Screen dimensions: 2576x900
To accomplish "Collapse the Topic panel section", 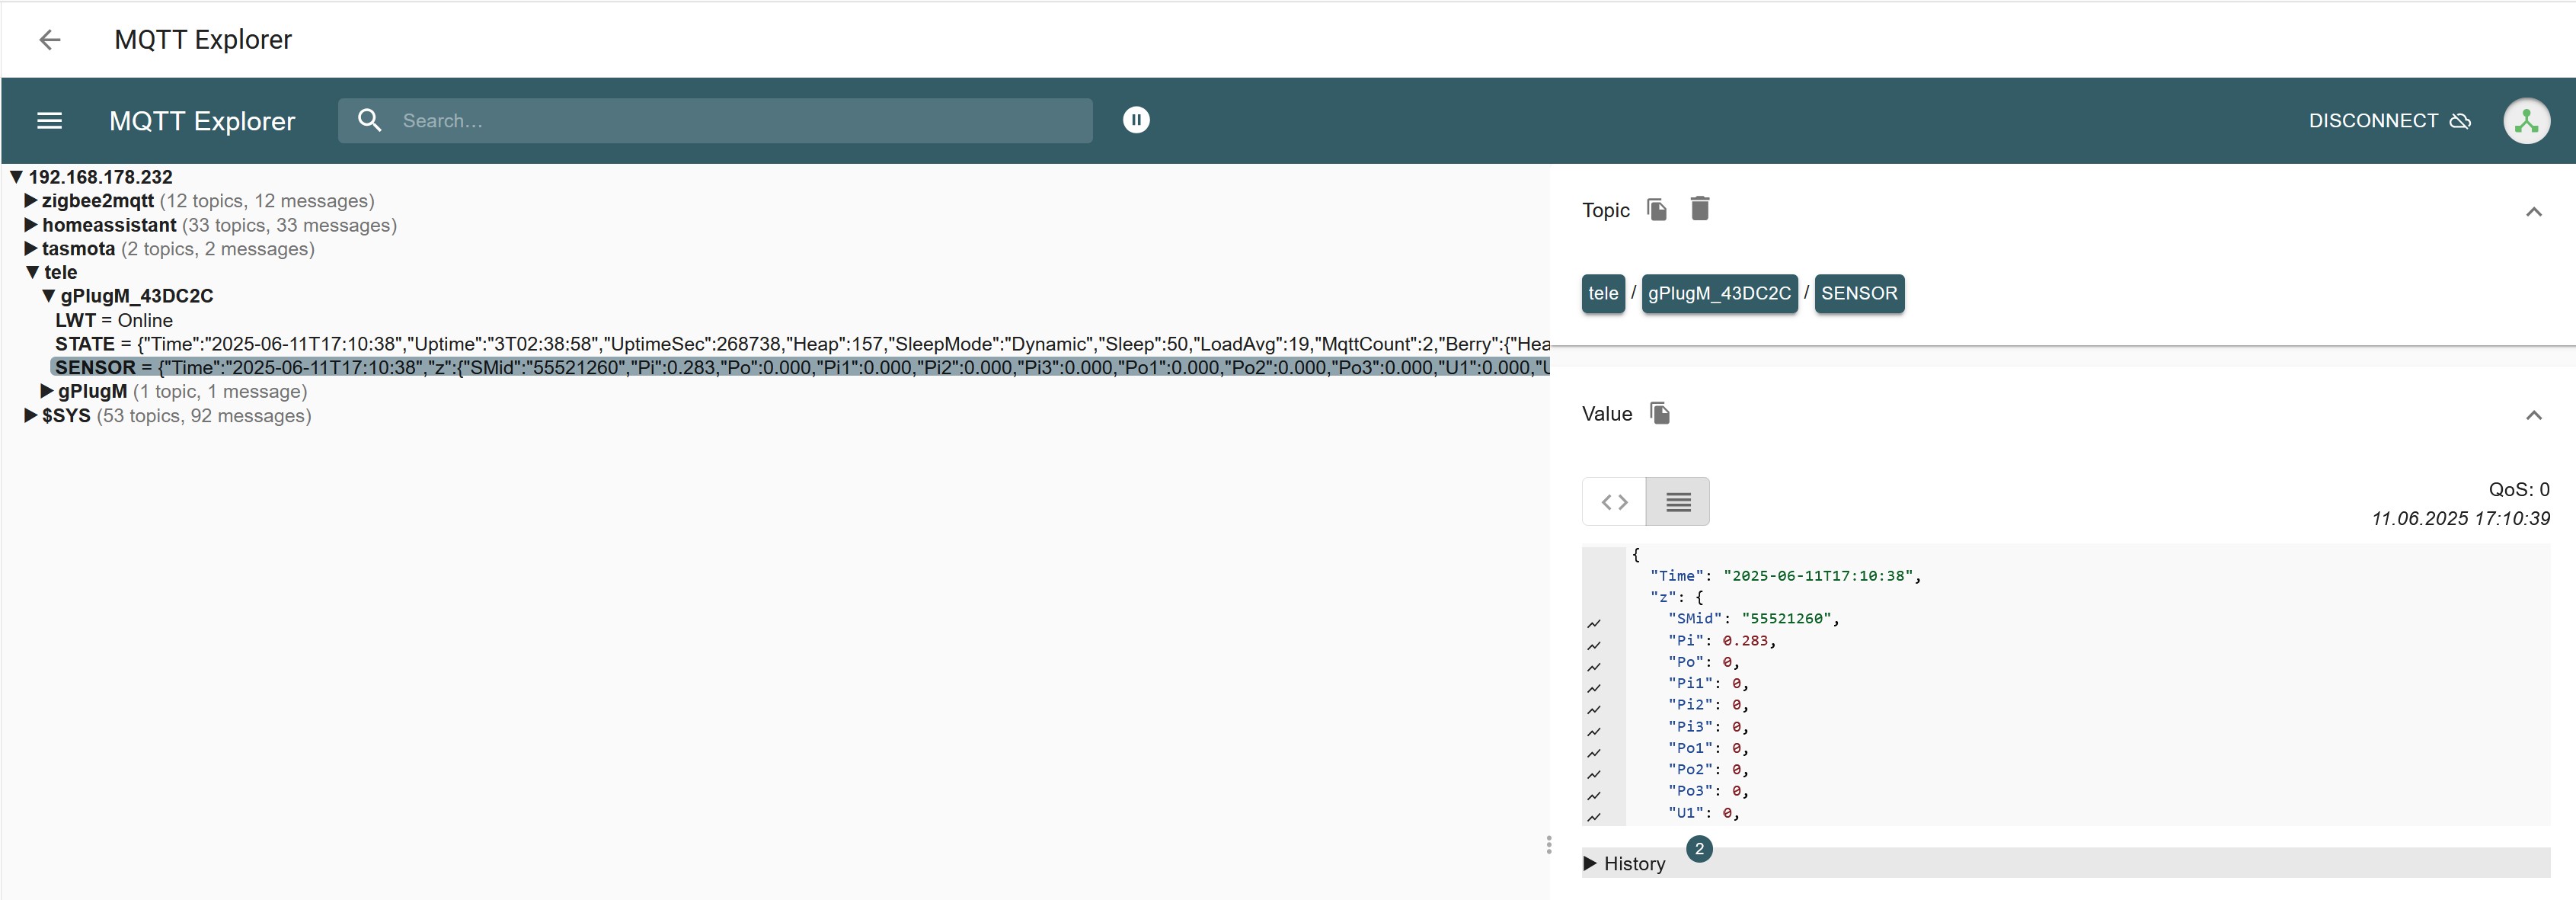I will [x=2533, y=211].
